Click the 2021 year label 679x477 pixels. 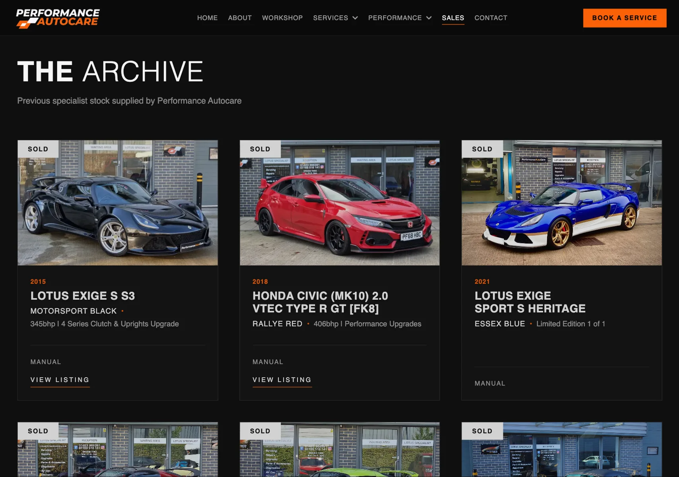pyautogui.click(x=482, y=281)
